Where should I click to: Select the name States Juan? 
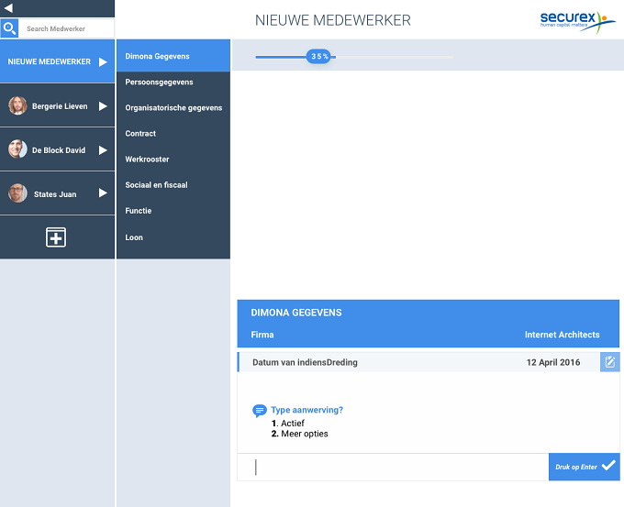pyautogui.click(x=55, y=194)
